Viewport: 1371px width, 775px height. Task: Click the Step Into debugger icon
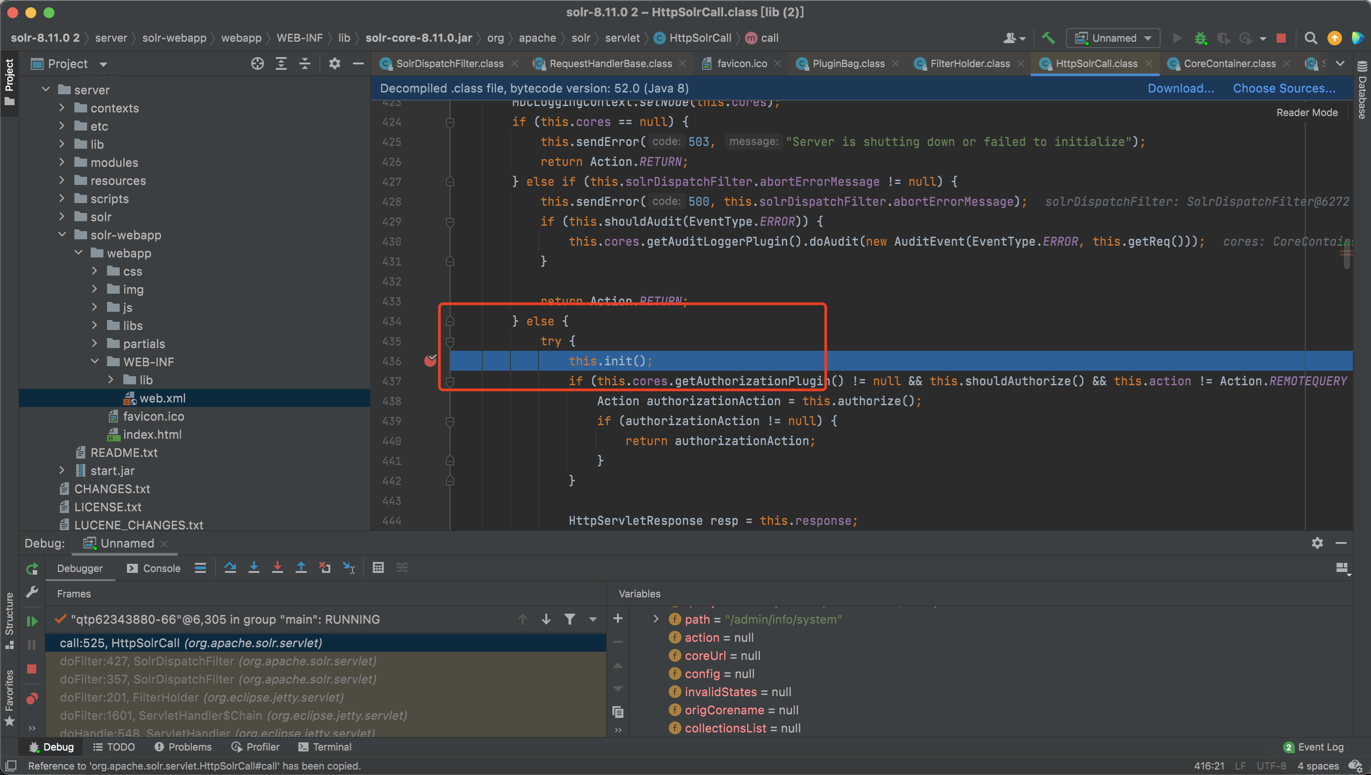tap(254, 568)
